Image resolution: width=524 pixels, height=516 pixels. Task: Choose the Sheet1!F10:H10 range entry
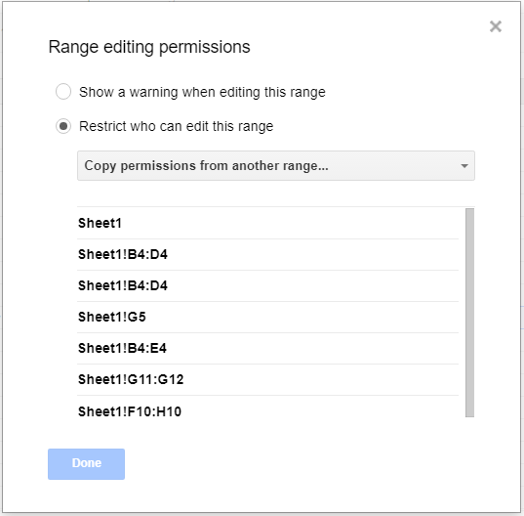click(267, 410)
